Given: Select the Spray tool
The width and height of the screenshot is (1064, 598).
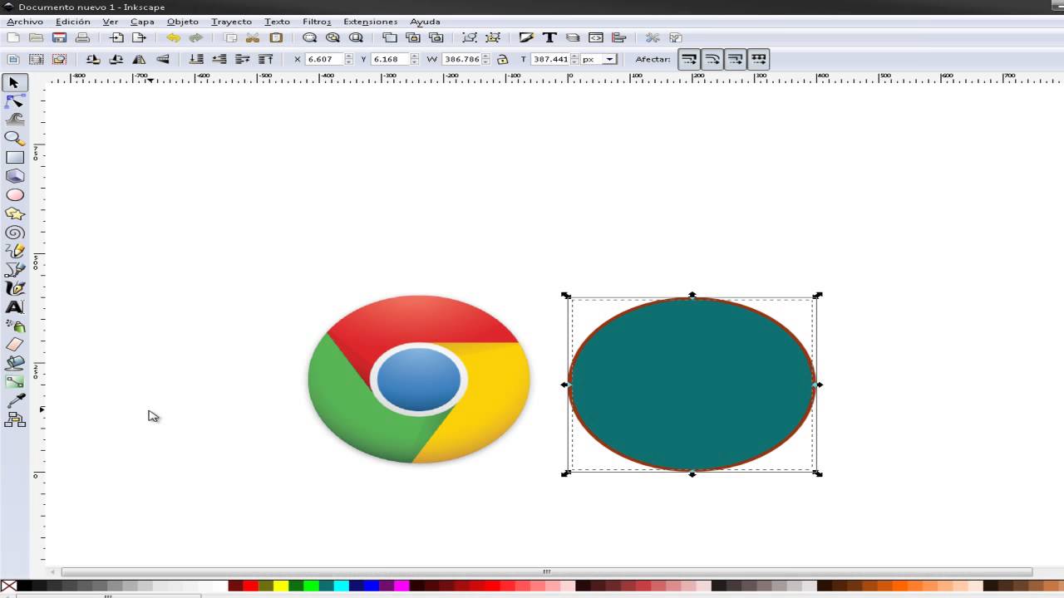Looking at the screenshot, I should click(x=14, y=326).
